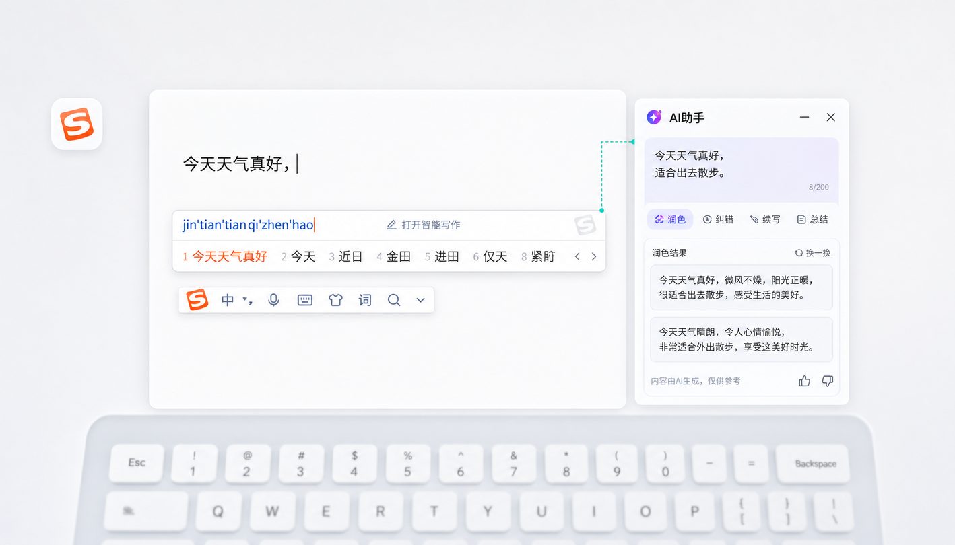
Task: Switch to the 润色 tab
Action: (x=670, y=219)
